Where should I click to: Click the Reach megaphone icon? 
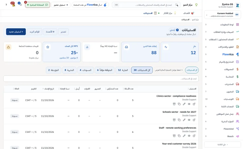click(x=237, y=136)
